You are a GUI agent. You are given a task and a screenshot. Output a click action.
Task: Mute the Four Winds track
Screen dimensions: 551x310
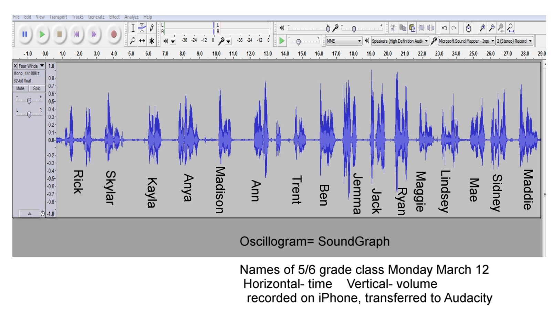(x=20, y=89)
